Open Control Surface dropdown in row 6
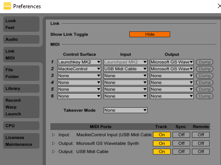 (x=79, y=96)
